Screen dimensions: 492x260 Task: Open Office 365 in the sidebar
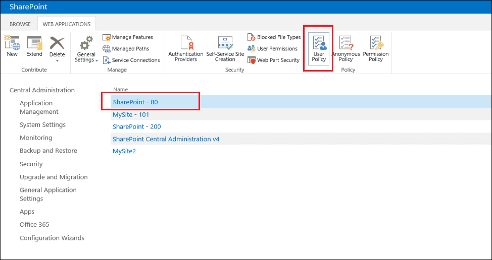tap(34, 225)
